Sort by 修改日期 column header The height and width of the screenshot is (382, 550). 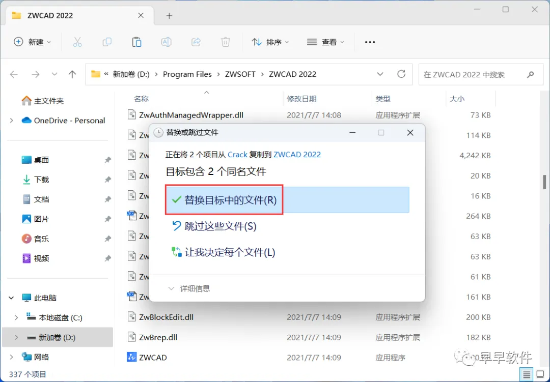[x=301, y=99]
